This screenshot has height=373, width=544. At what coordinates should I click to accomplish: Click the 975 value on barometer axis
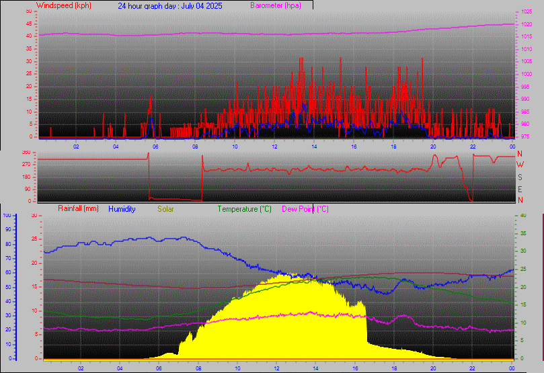point(525,136)
